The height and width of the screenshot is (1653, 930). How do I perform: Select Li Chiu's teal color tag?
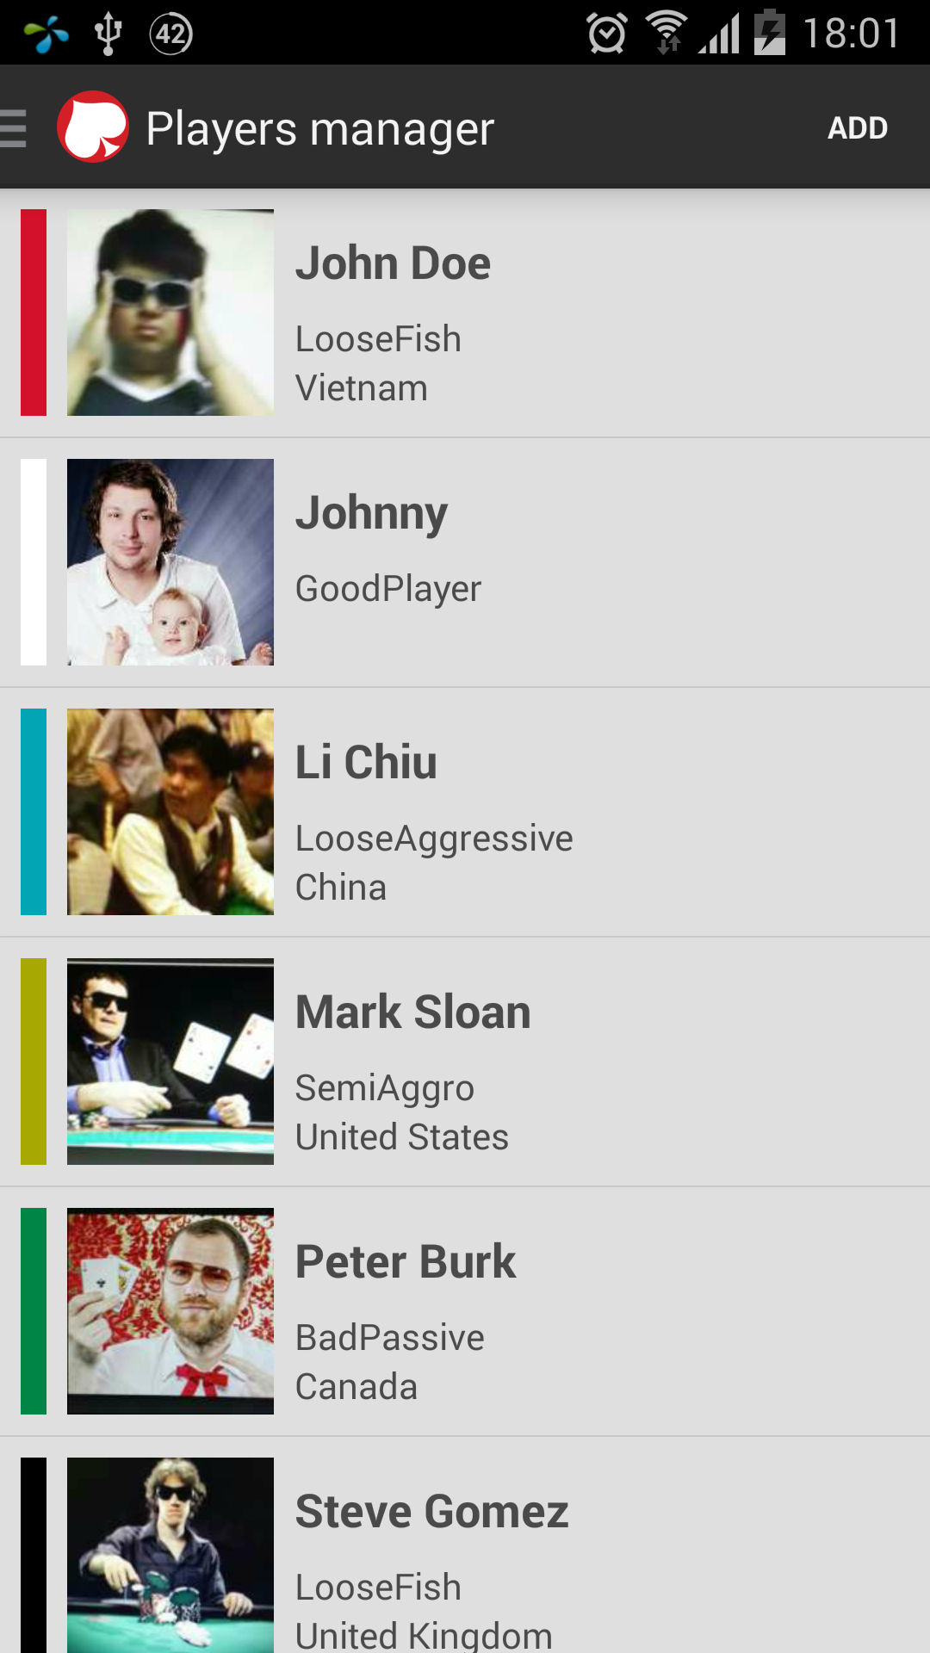[x=34, y=812]
